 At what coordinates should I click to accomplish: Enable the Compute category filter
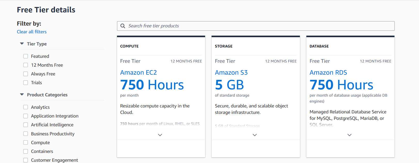click(26, 143)
